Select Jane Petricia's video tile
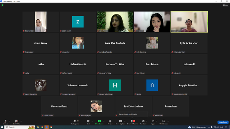Viewport: 230px width, 129px height. coord(115,21)
